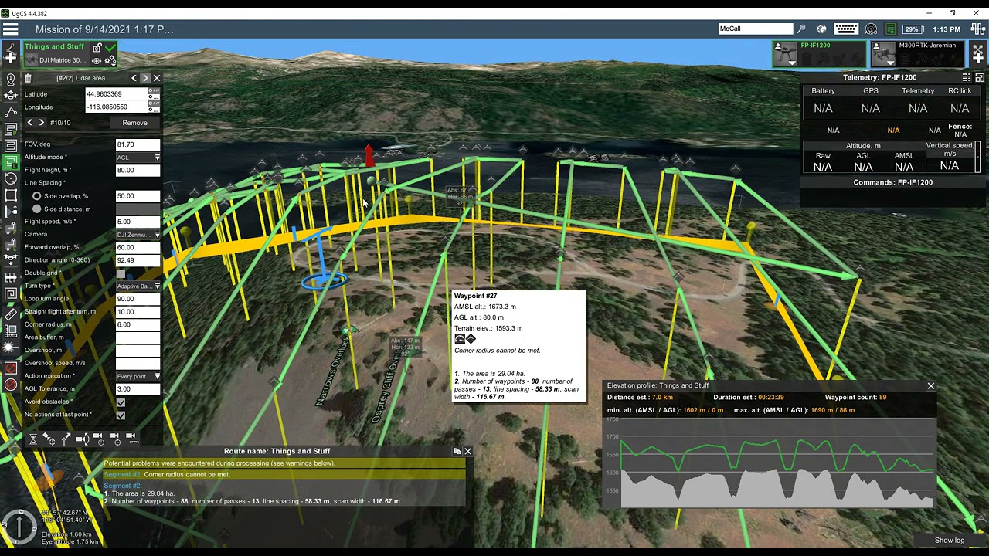Image resolution: width=989 pixels, height=556 pixels.
Task: Click the Remove point button
Action: 134,123
